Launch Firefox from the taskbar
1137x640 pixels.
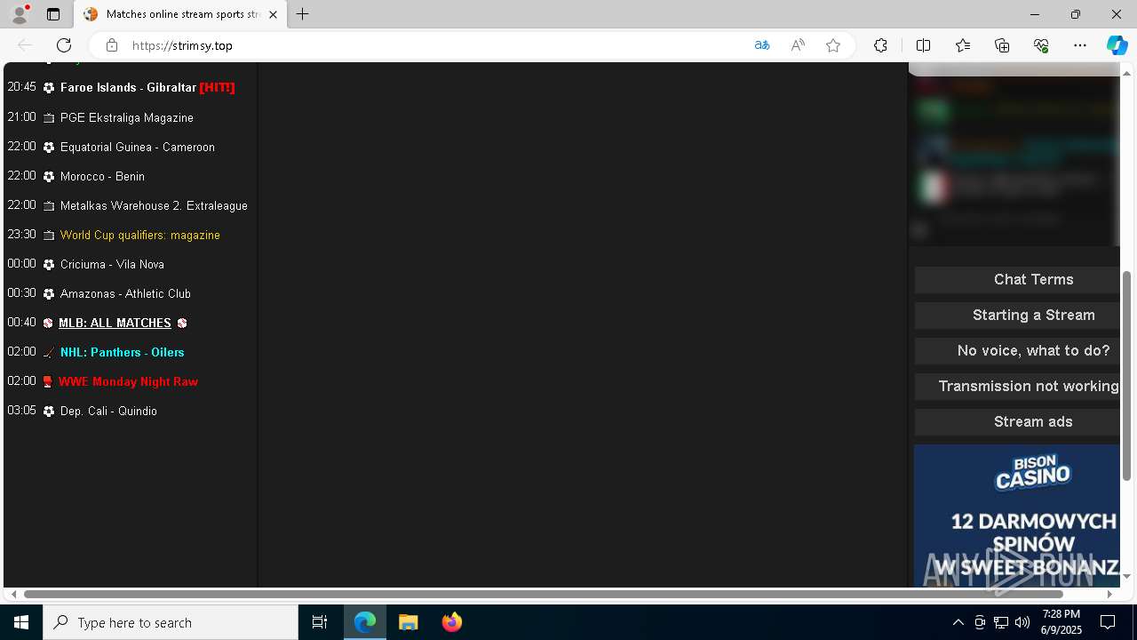pos(452,622)
